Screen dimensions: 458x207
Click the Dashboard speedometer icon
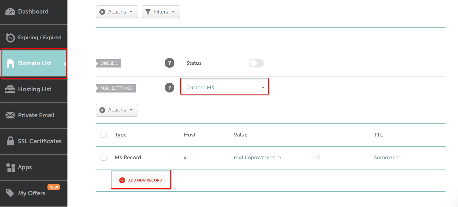pos(10,12)
